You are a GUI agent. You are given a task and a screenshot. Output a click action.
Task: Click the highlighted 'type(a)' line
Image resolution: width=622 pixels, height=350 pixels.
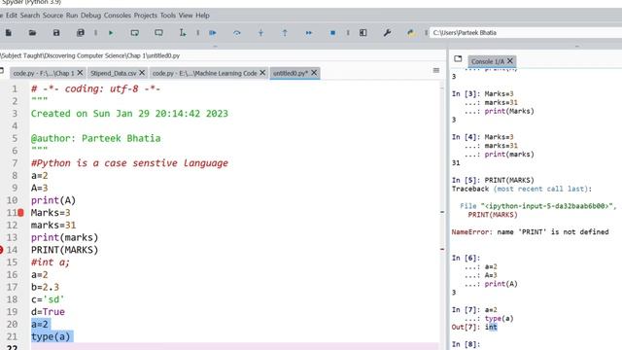click(51, 336)
